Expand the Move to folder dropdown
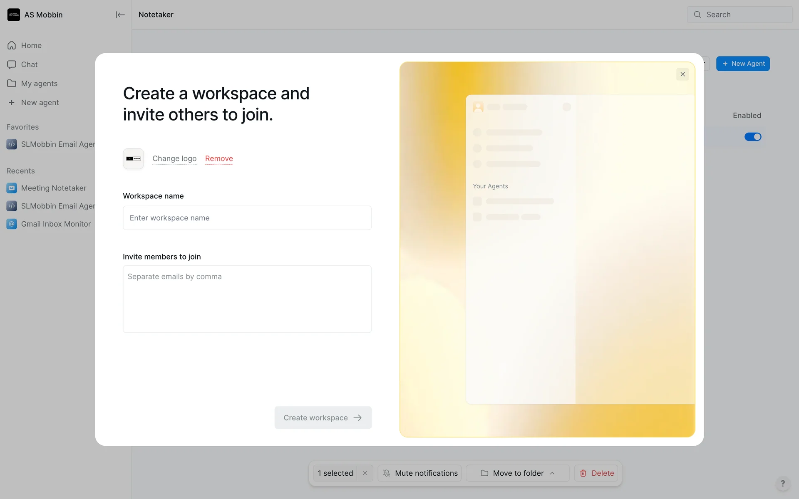Image resolution: width=799 pixels, height=499 pixels. coord(518,473)
